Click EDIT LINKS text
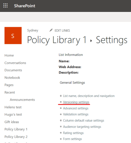 coord(62,31)
